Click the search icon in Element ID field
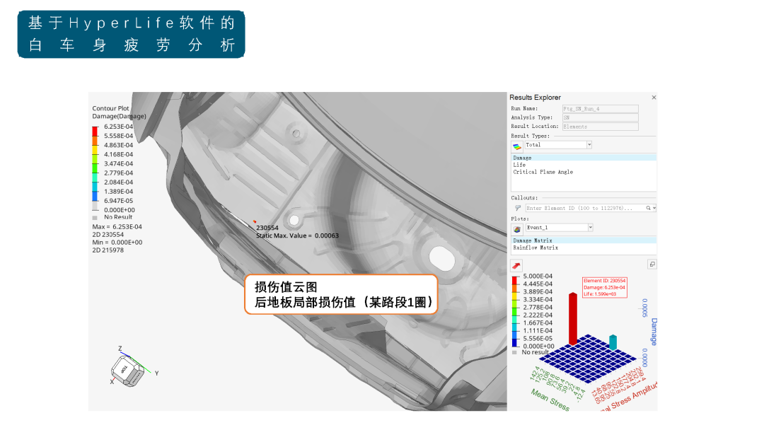764x430 pixels. coord(649,208)
